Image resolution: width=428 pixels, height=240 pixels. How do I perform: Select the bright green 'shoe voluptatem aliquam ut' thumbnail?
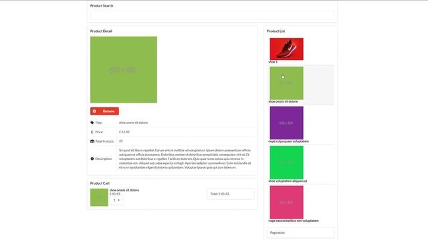tap(286, 163)
